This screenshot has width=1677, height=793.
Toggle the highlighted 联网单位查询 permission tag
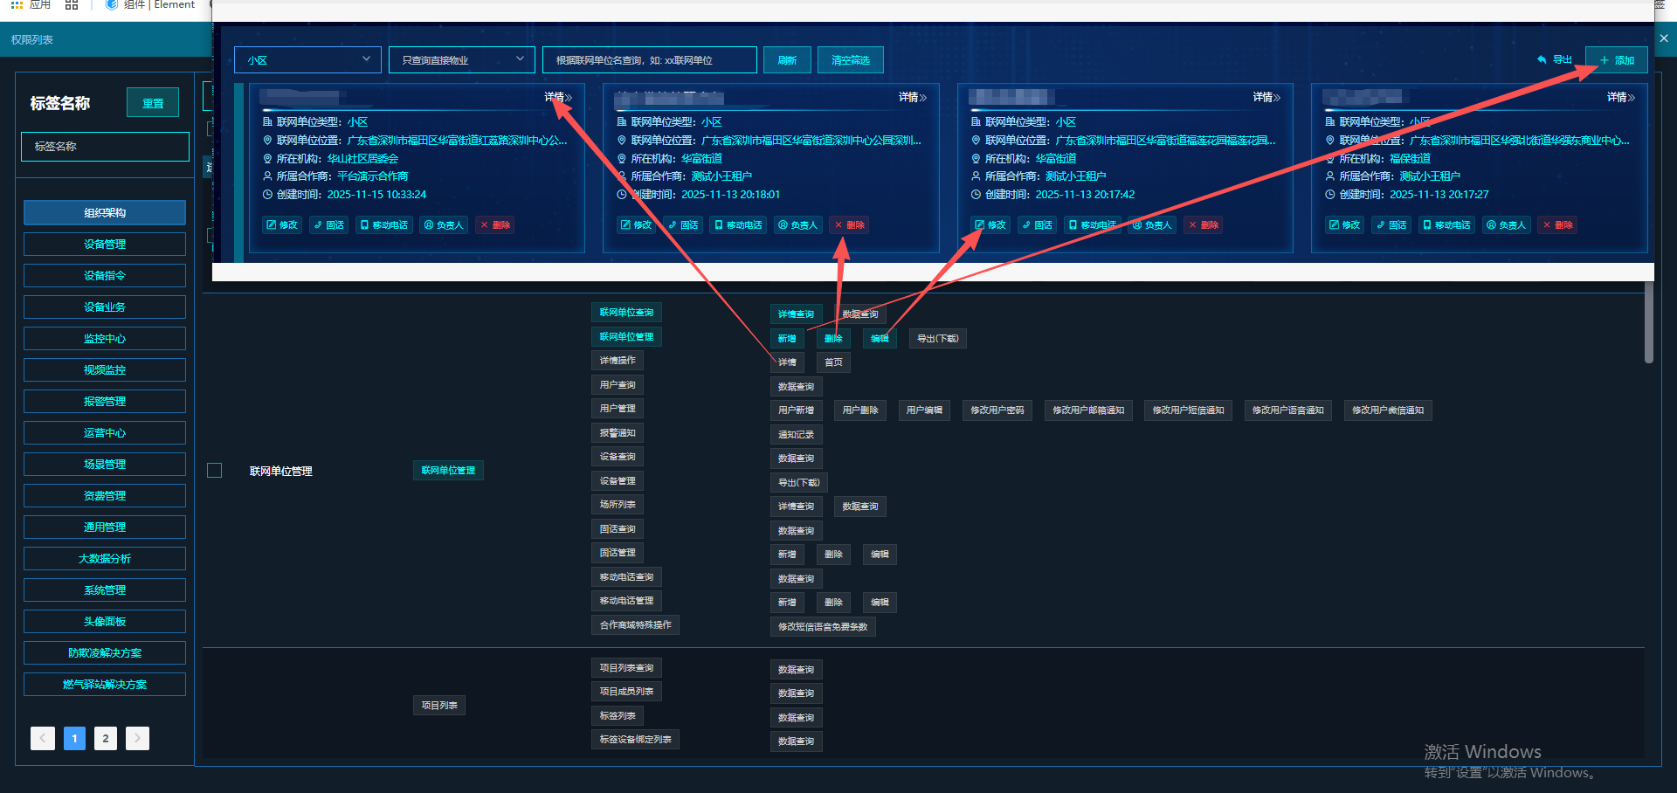point(626,313)
